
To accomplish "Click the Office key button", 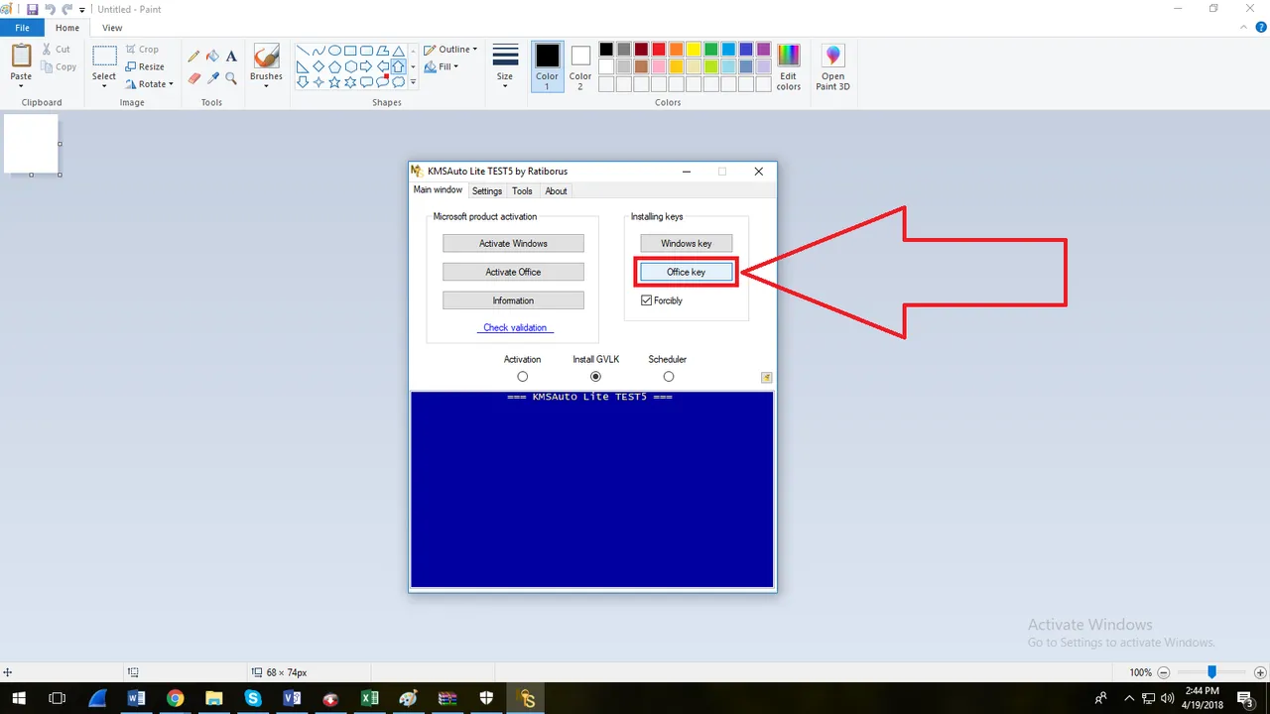I will (687, 272).
